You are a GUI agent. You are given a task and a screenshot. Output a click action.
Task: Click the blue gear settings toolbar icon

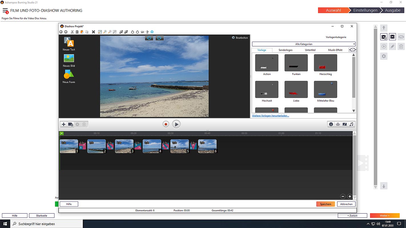pos(152,32)
